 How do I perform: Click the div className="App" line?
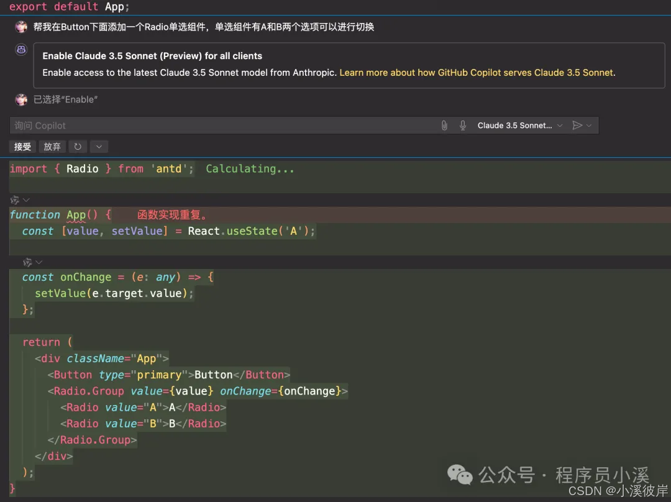(x=102, y=358)
